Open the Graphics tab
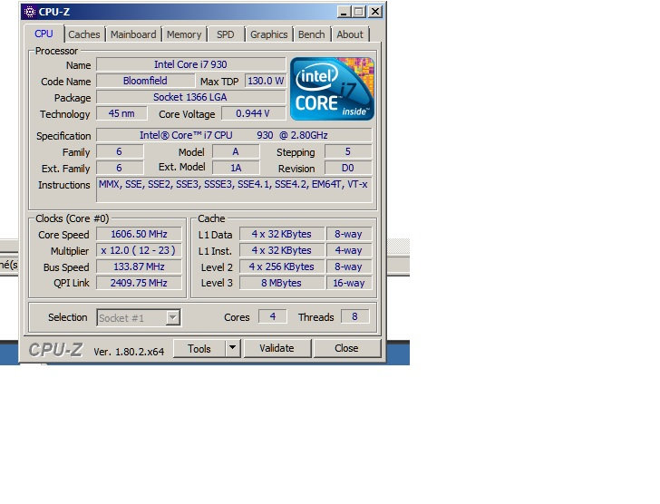 tap(268, 34)
